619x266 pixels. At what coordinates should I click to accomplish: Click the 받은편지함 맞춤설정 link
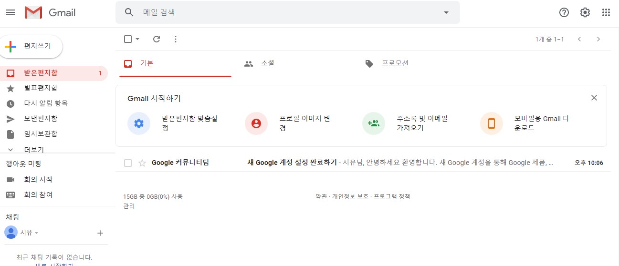point(190,123)
